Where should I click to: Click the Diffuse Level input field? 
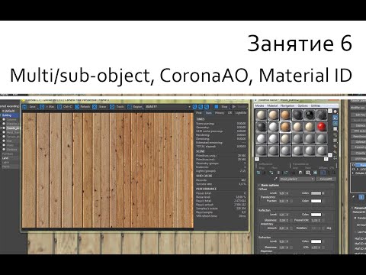pyautogui.click(x=283, y=193)
